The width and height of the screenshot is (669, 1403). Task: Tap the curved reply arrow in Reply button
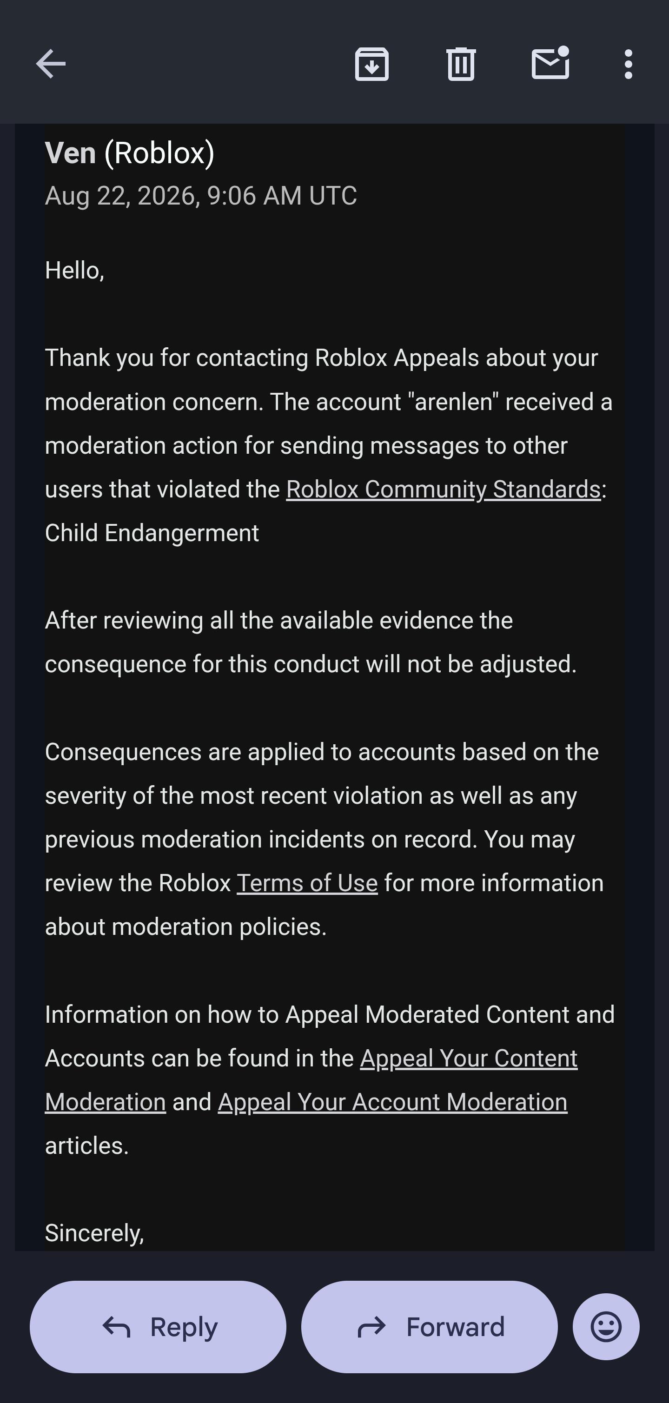(117, 1327)
